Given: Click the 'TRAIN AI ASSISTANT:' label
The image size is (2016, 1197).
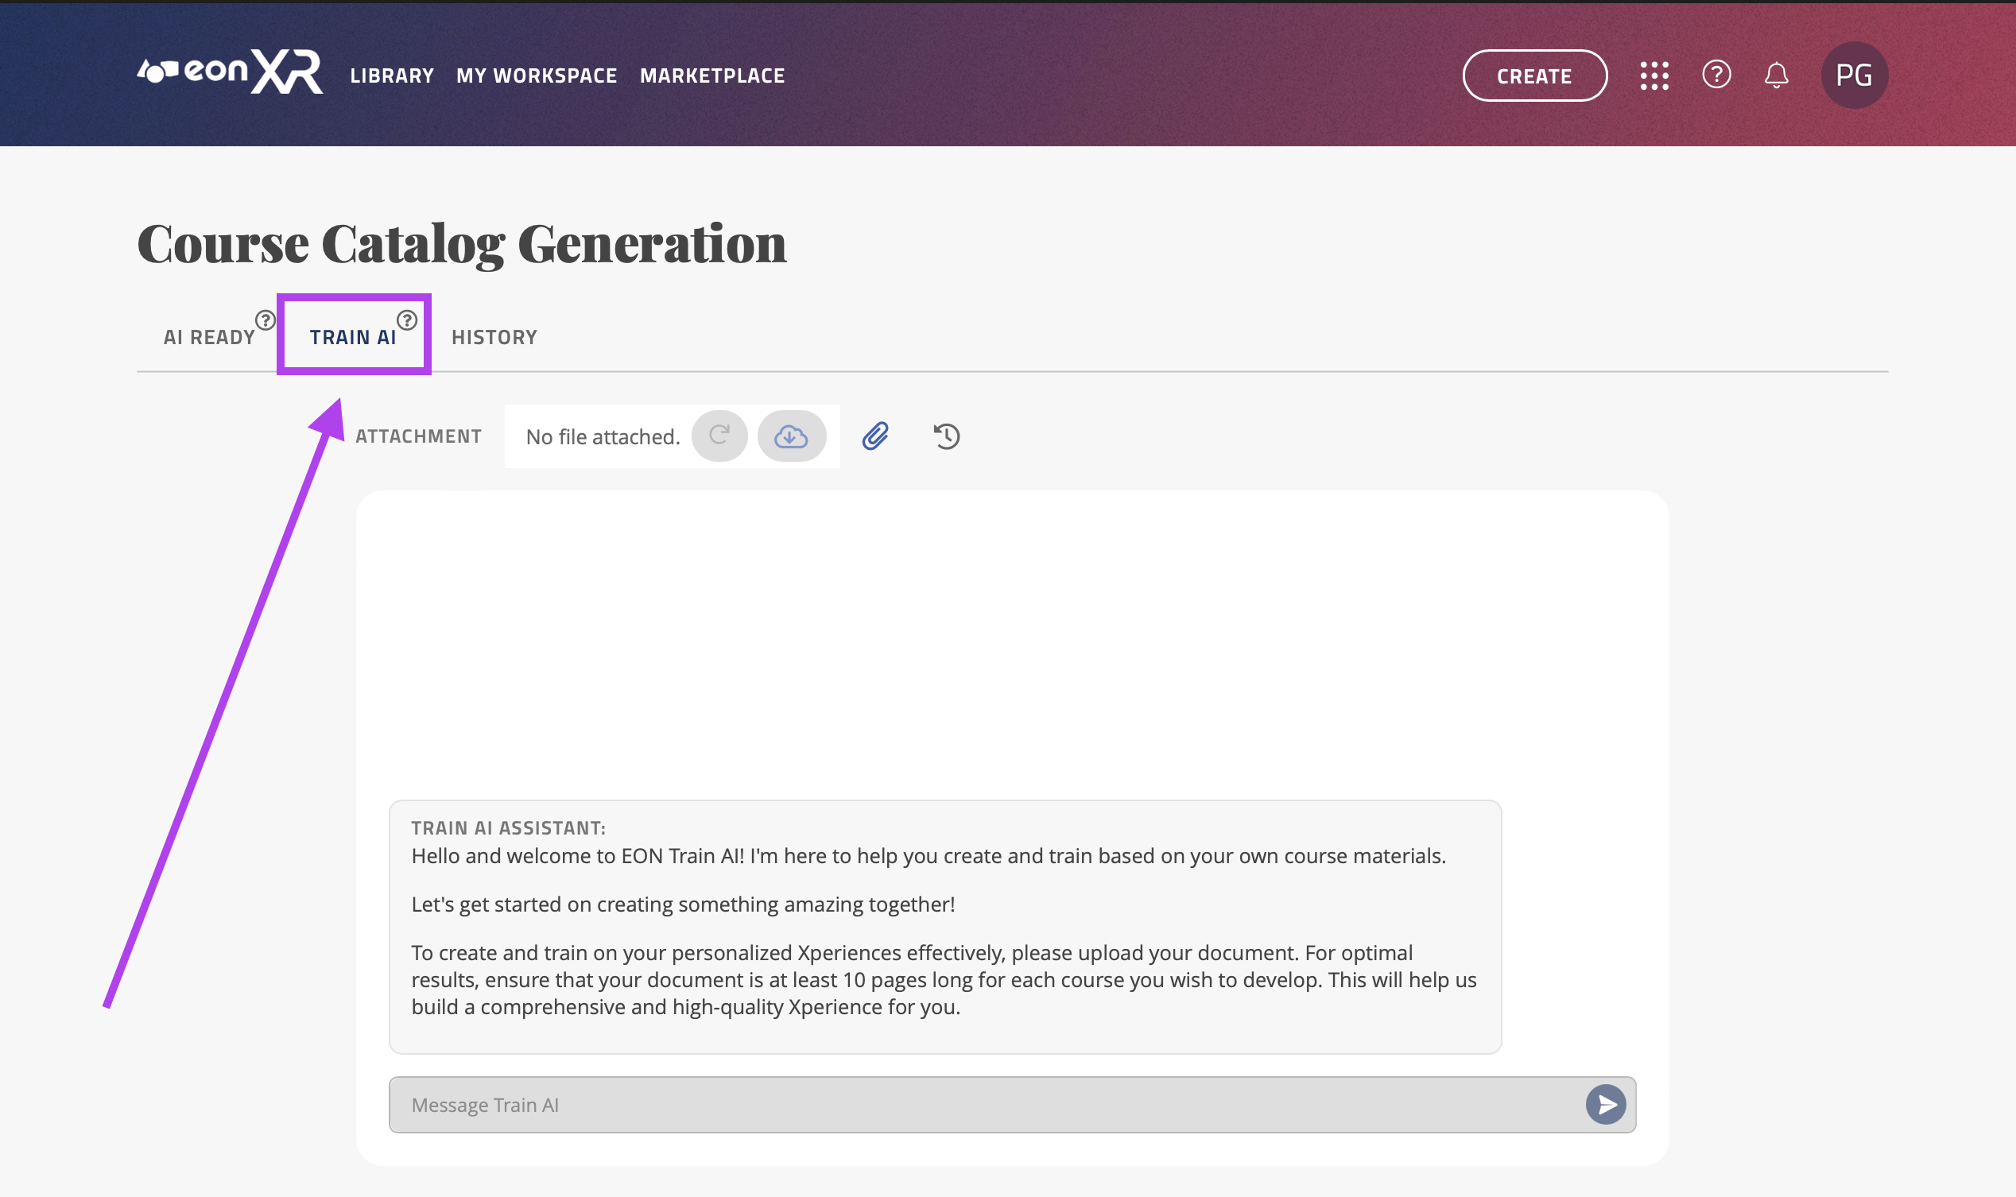Looking at the screenshot, I should pyautogui.click(x=508, y=827).
